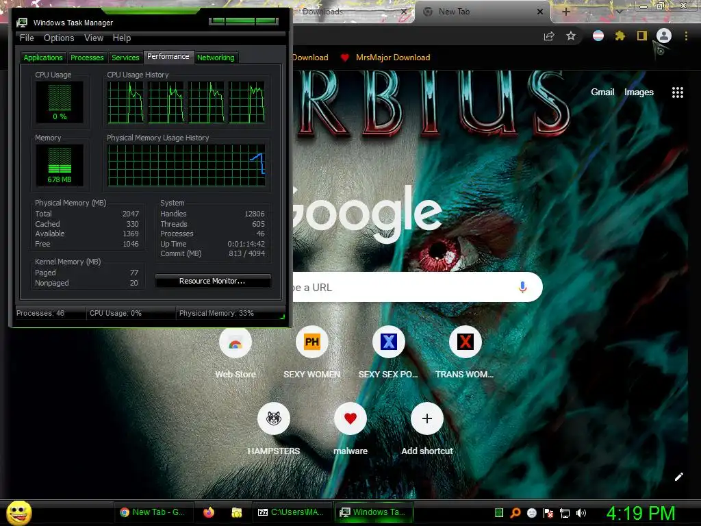Open Chrome's three-dot menu

[686, 36]
